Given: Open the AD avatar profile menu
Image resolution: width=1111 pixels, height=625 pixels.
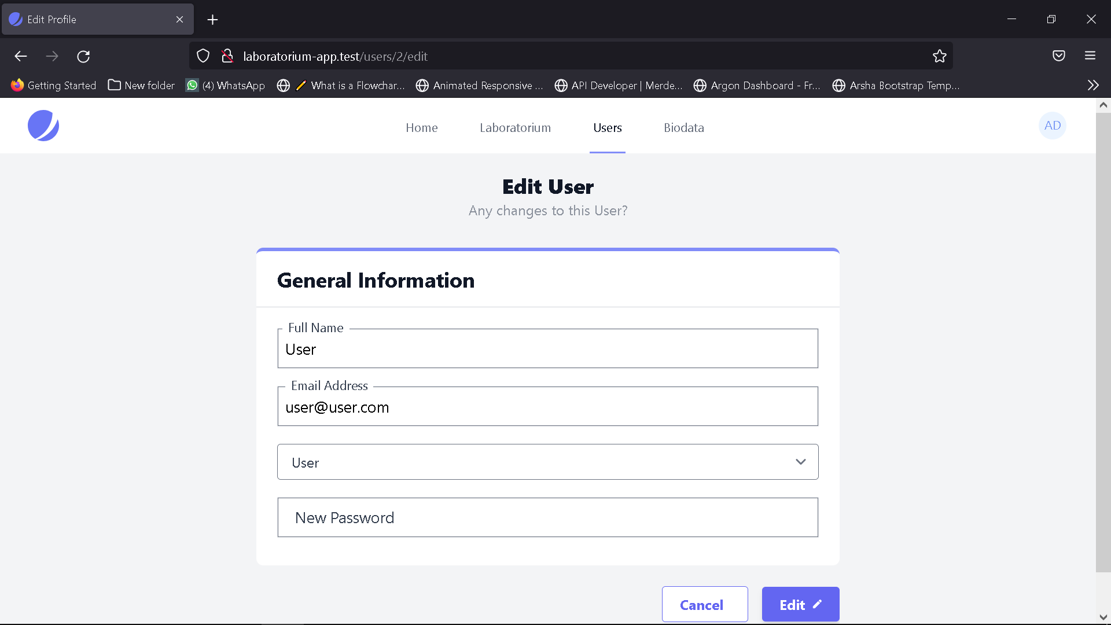Looking at the screenshot, I should (x=1052, y=126).
